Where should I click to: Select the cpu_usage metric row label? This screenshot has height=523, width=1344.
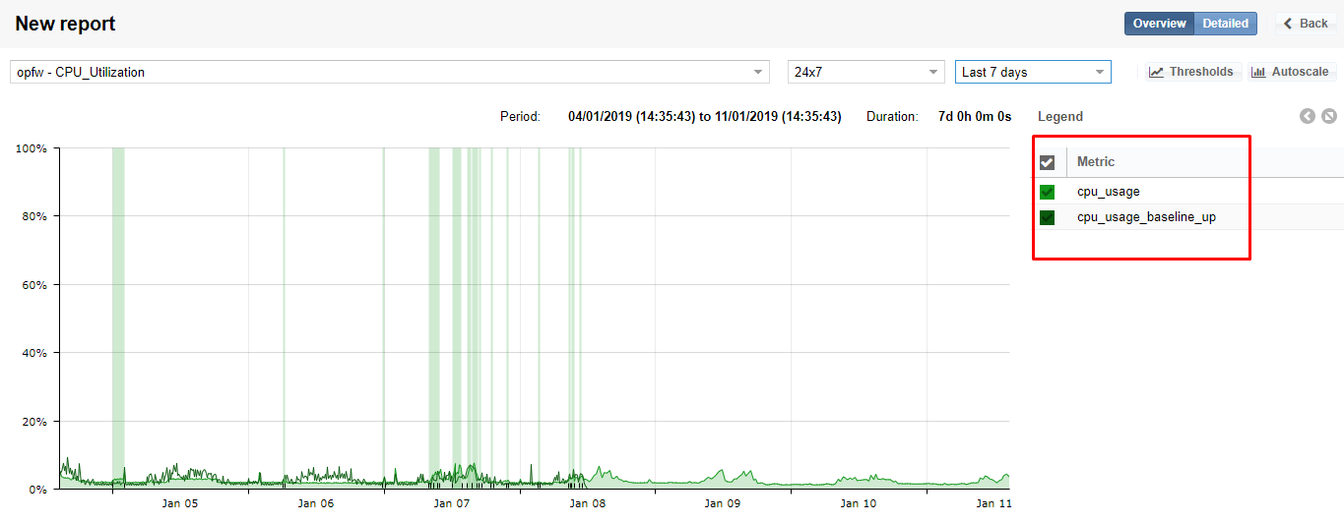[x=1109, y=192]
